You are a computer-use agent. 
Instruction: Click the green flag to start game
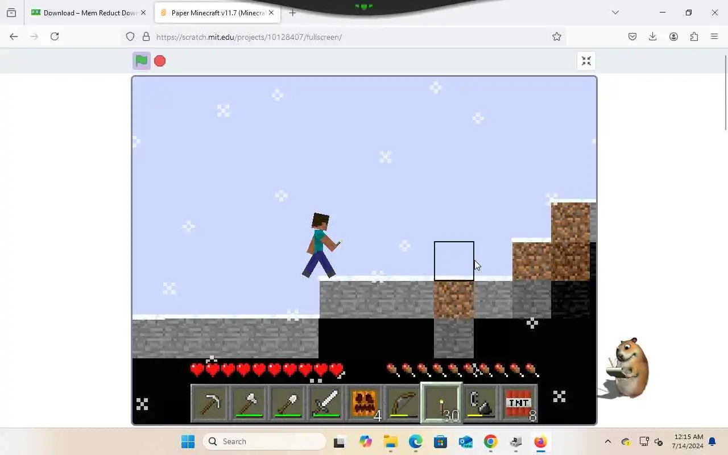pos(141,61)
